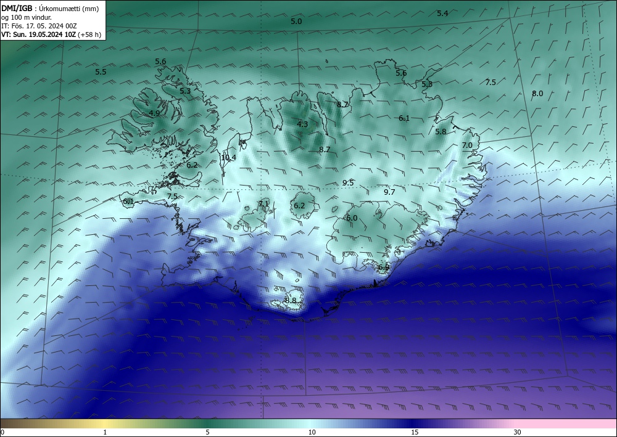Click the 6.9 value label on the map
Screen dimensions: 617x437
pos(384,268)
